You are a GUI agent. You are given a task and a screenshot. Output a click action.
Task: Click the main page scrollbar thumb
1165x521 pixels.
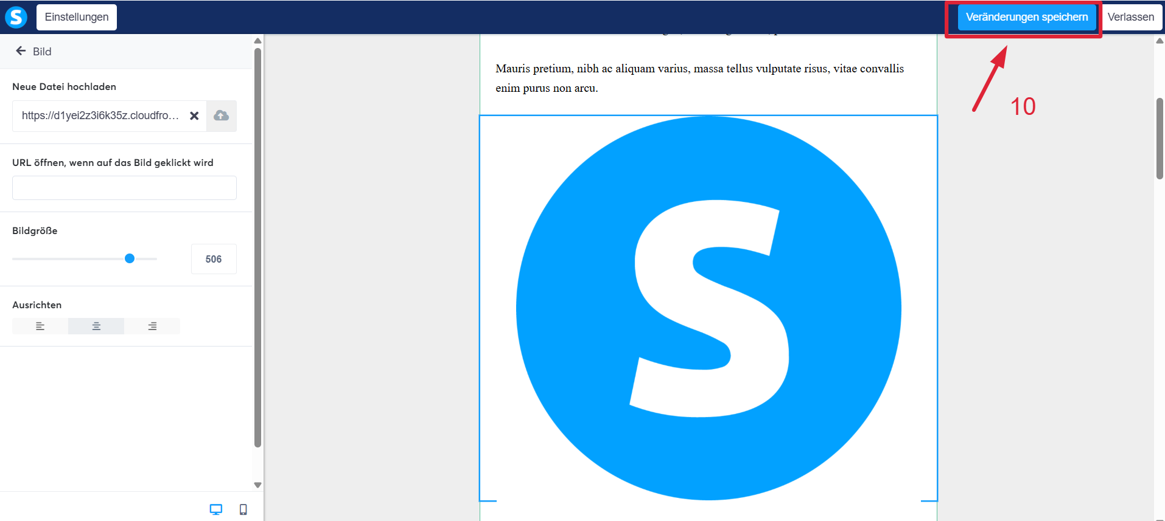(x=1160, y=139)
